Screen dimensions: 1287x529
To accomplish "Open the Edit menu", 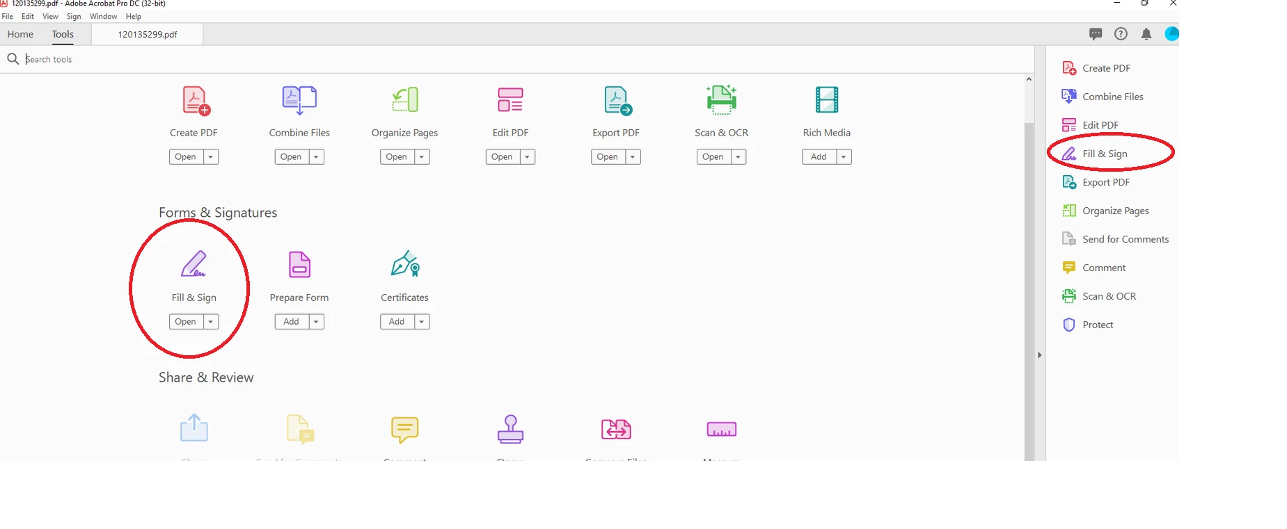I will coord(28,16).
